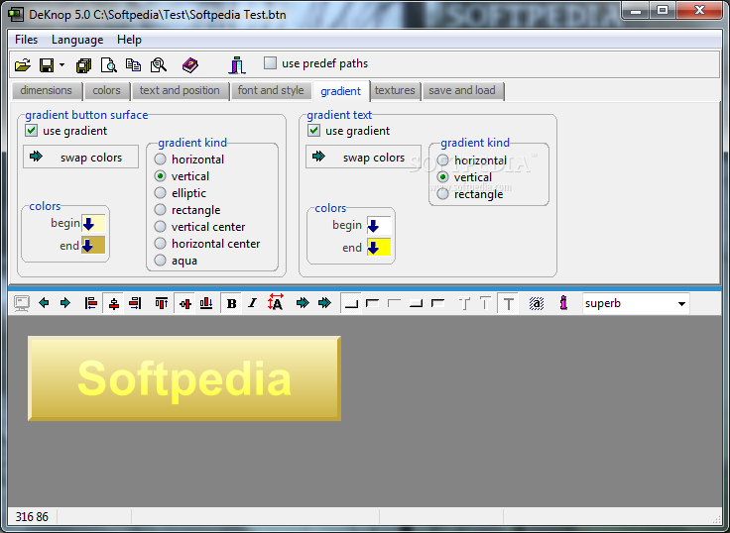Viewport: 730px width, 533px height.
Task: Center text horizontally with the align center icon
Action: coord(114,304)
